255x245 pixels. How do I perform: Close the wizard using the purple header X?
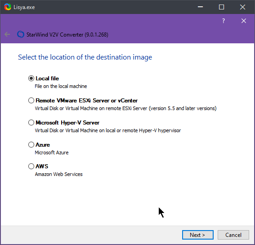coord(244,21)
